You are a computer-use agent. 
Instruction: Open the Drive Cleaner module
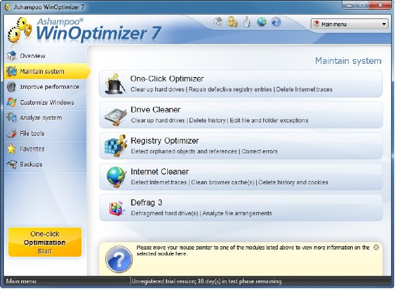241,115
